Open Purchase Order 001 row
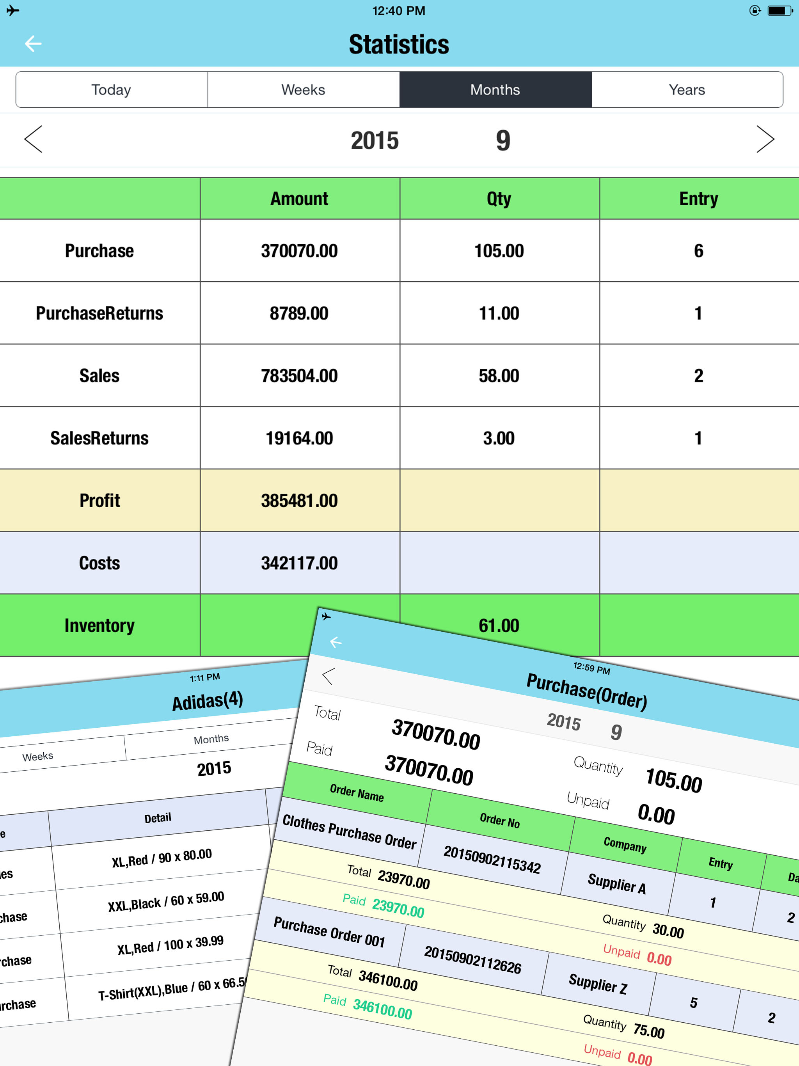 pyautogui.click(x=329, y=932)
